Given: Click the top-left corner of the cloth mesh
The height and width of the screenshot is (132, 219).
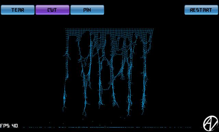Looking at the screenshot, I should 66,29.
